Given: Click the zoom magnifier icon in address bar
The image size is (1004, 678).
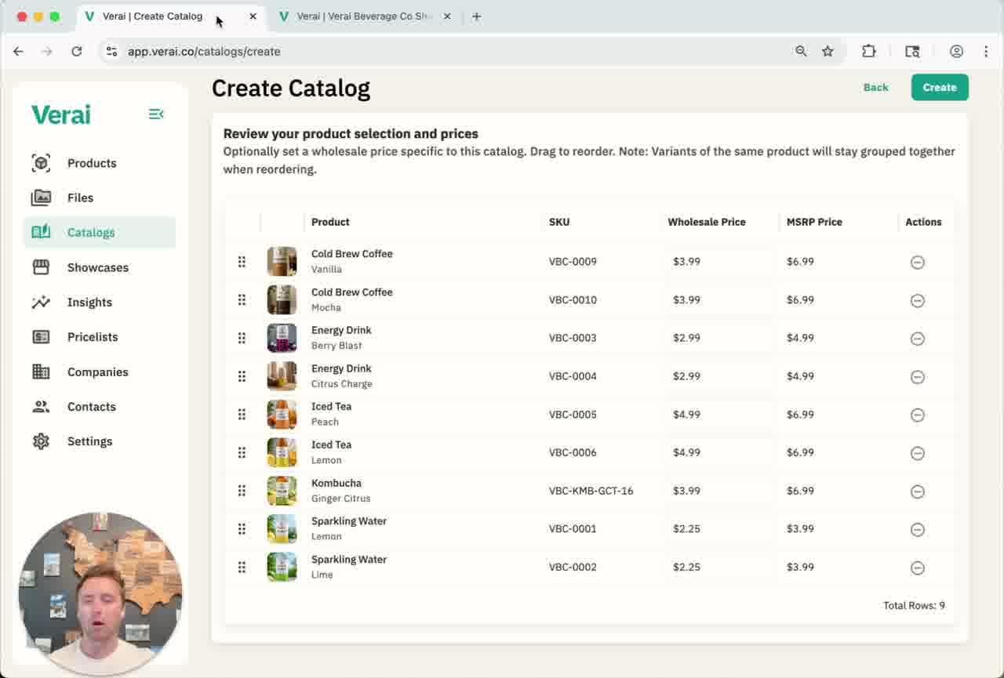Looking at the screenshot, I should [801, 51].
